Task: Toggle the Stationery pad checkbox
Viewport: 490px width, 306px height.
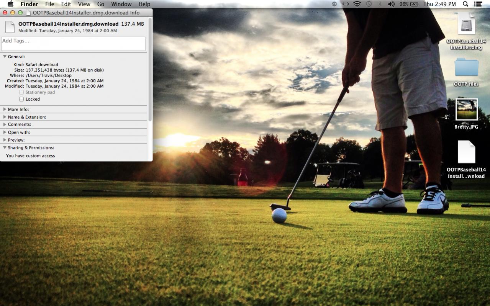Action: 21,92
